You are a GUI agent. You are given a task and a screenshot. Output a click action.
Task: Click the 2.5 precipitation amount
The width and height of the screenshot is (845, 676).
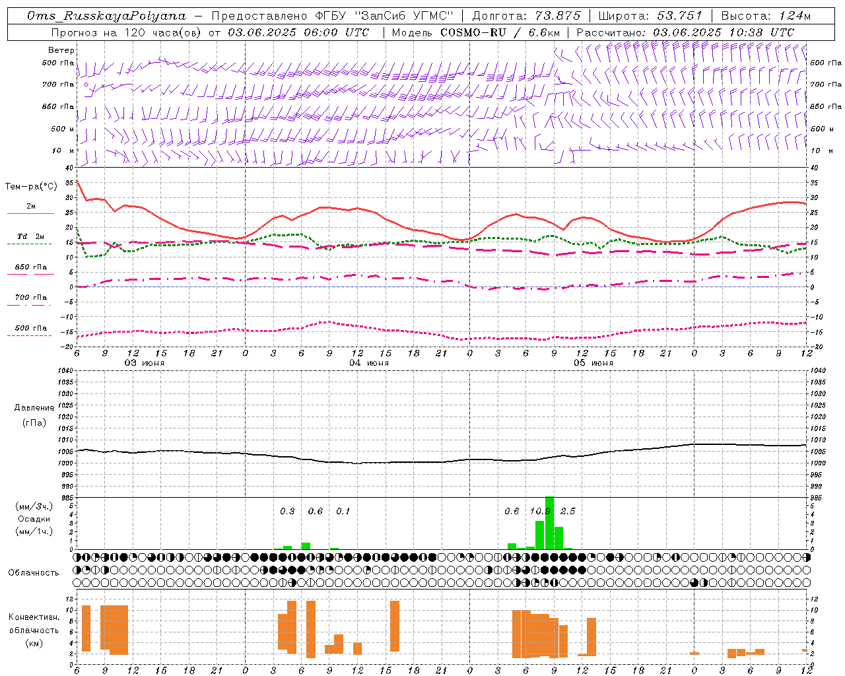tap(568, 511)
